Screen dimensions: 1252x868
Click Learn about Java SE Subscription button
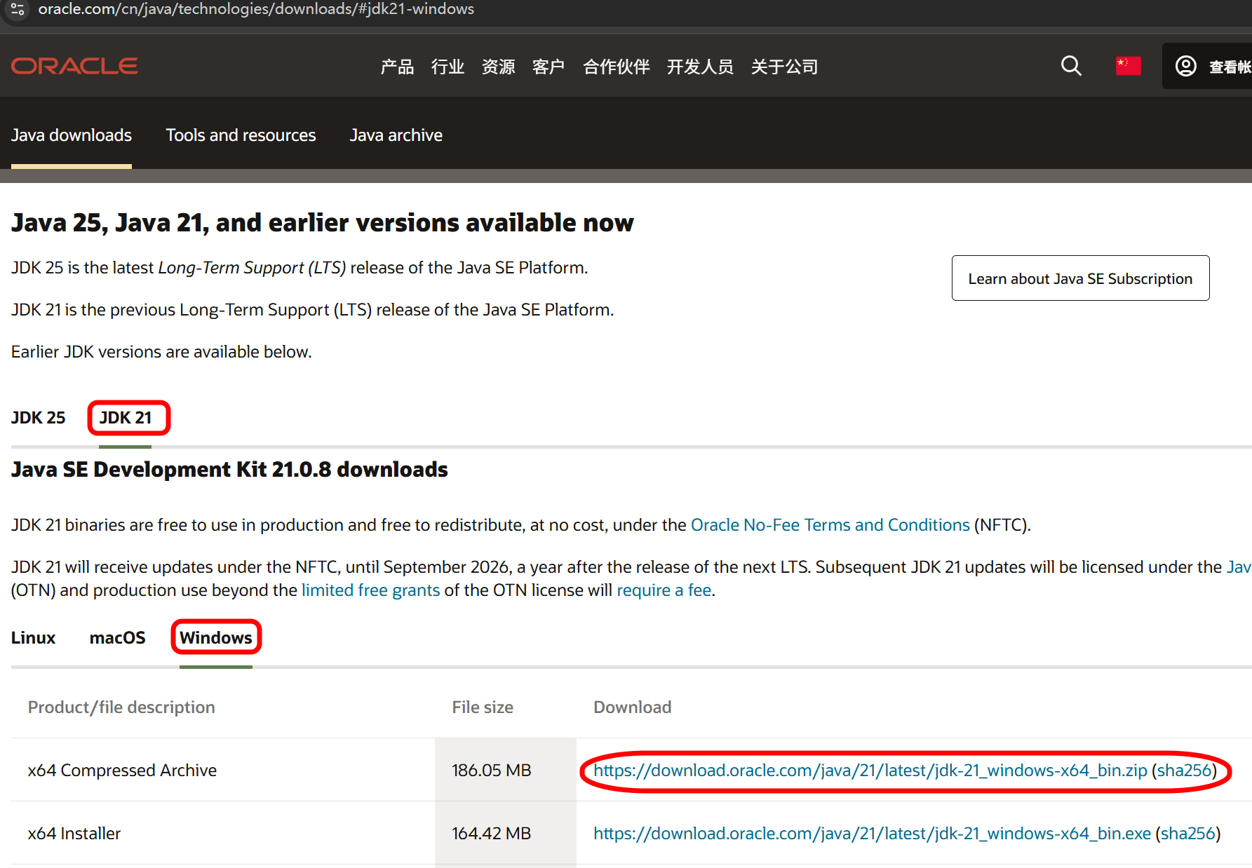coord(1080,278)
